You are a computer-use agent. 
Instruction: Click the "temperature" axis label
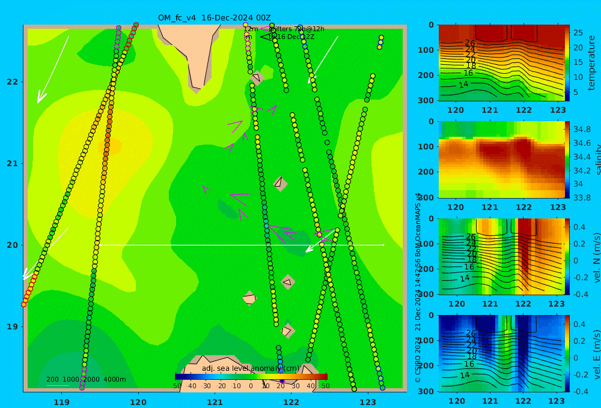pos(591,63)
